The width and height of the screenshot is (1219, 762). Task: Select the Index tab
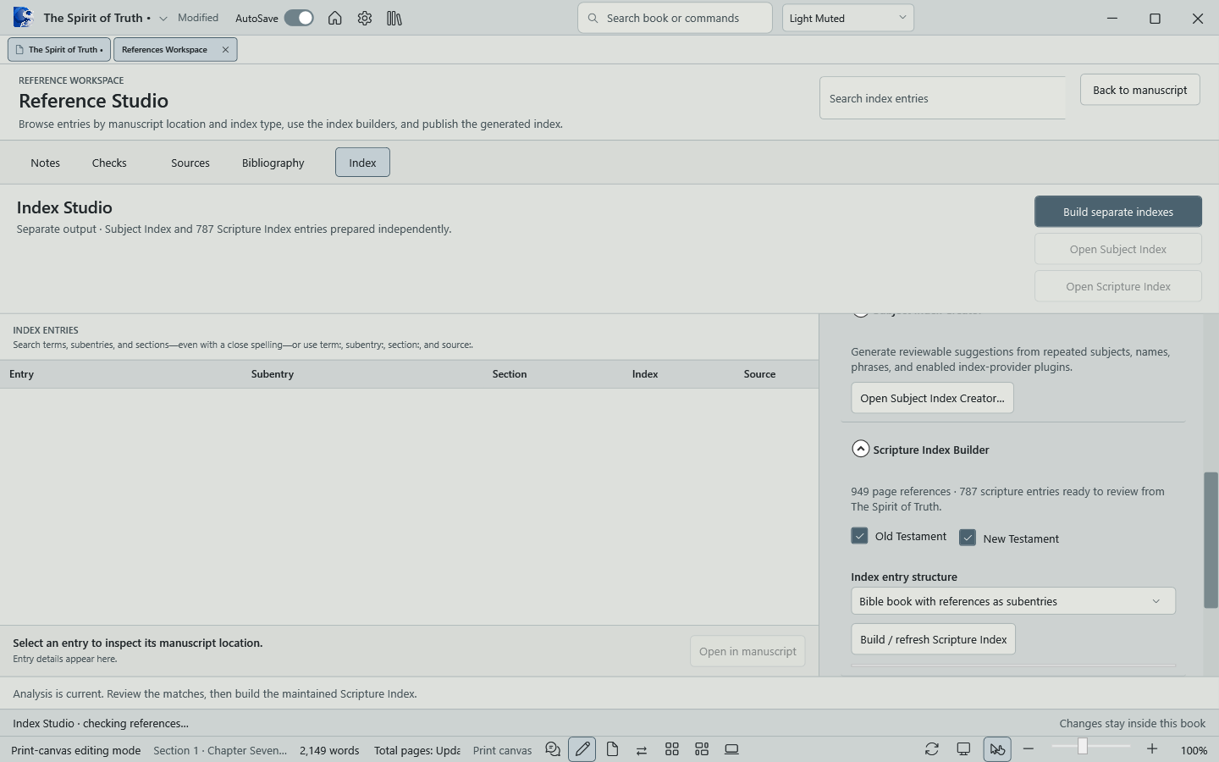pyautogui.click(x=362, y=163)
